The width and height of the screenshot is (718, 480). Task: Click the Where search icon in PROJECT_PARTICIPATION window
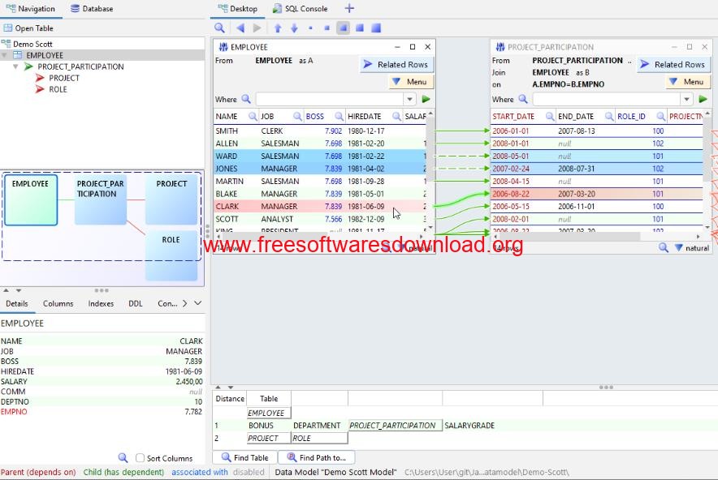pyautogui.click(x=523, y=99)
